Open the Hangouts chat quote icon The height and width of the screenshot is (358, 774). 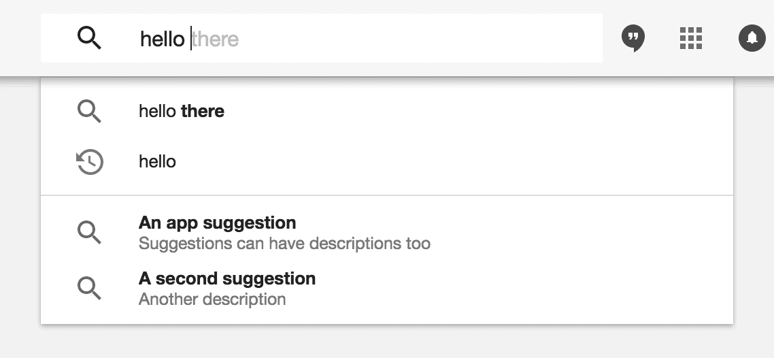point(633,39)
